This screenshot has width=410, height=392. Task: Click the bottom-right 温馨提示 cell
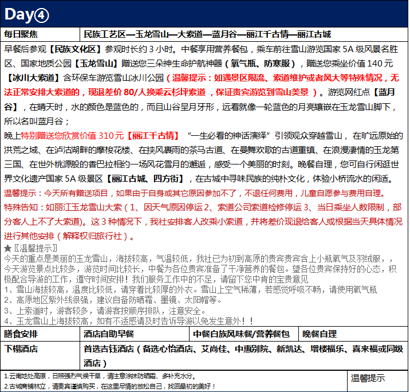[367, 378]
